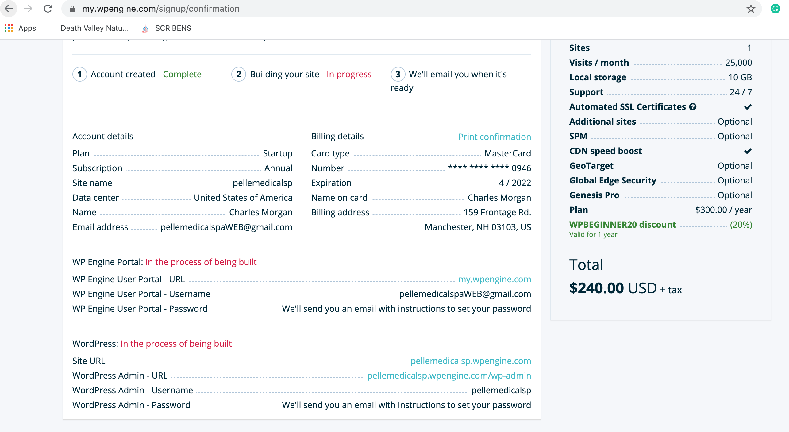Click step 1 Account created circle
The width and height of the screenshot is (789, 432).
(80, 74)
